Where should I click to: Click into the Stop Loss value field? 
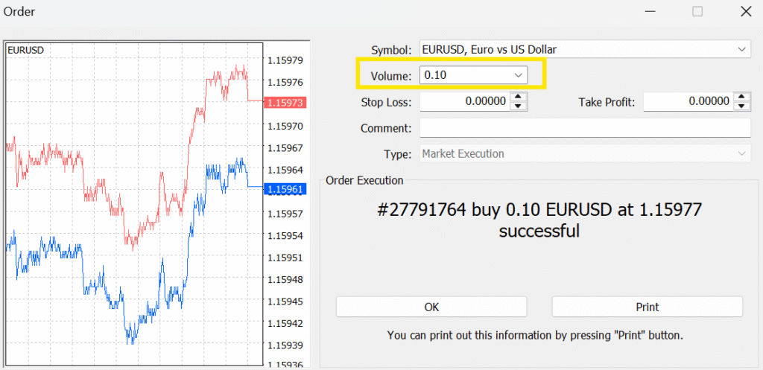coord(465,101)
